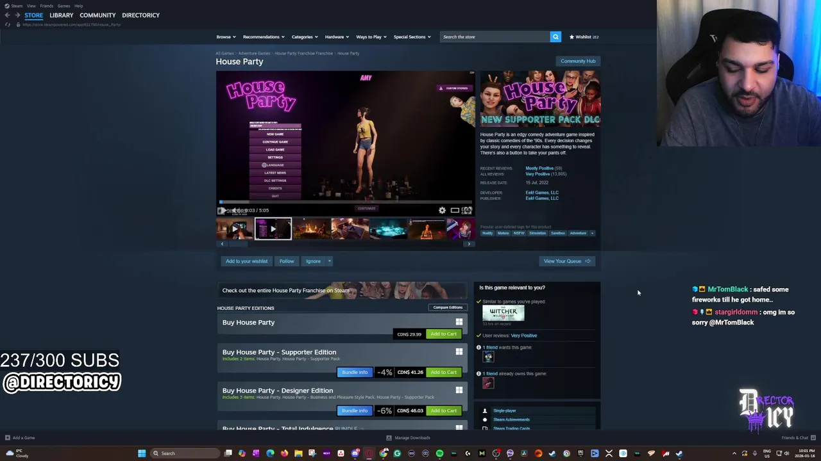
Task: Expand the Categories dropdown
Action: click(x=304, y=36)
